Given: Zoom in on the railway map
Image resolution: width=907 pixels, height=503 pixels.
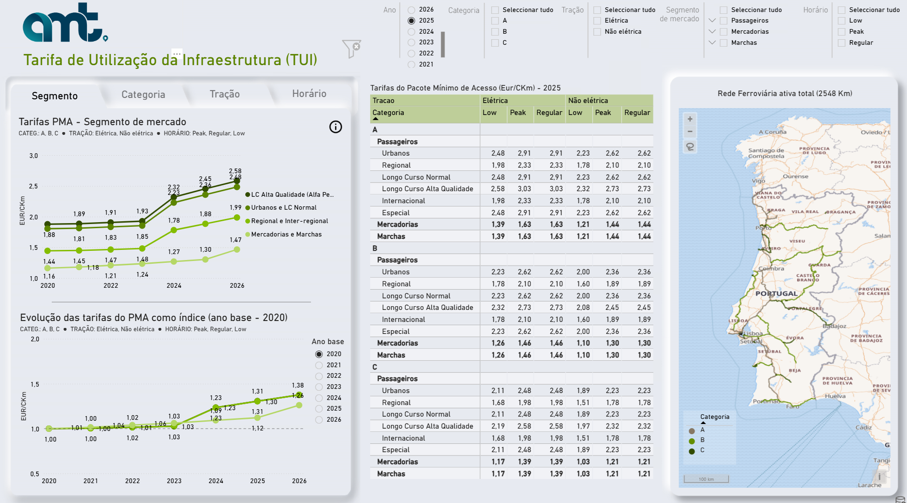Looking at the screenshot, I should 690,119.
